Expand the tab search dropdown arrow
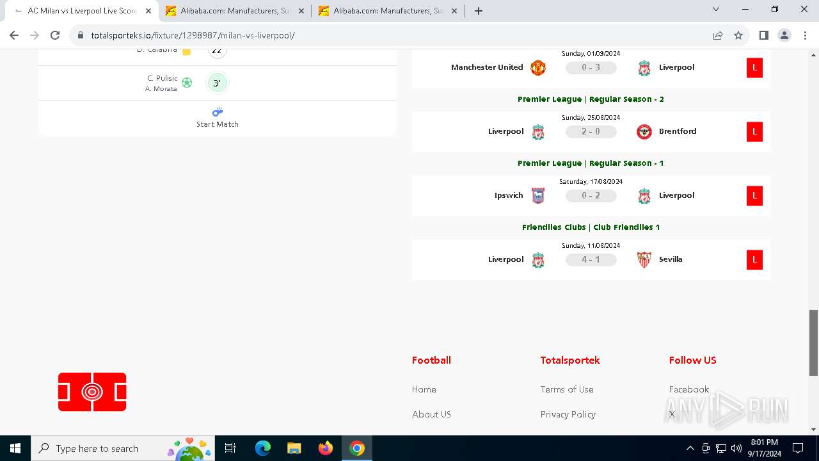 716,10
